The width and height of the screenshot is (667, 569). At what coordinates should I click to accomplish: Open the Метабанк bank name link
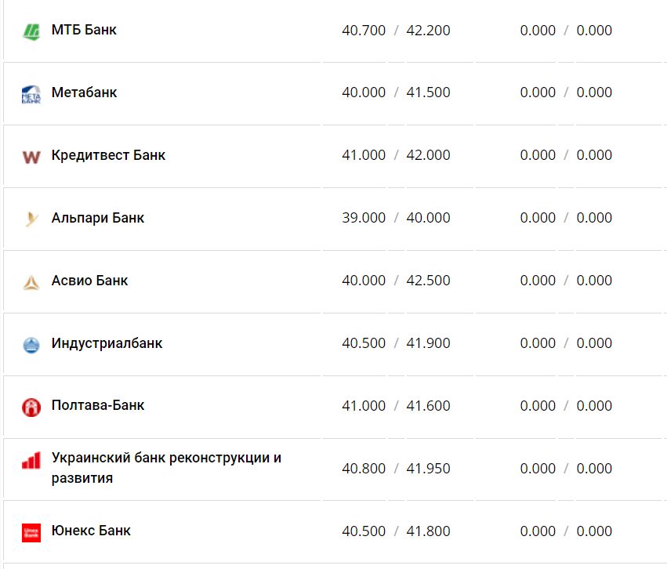click(84, 92)
